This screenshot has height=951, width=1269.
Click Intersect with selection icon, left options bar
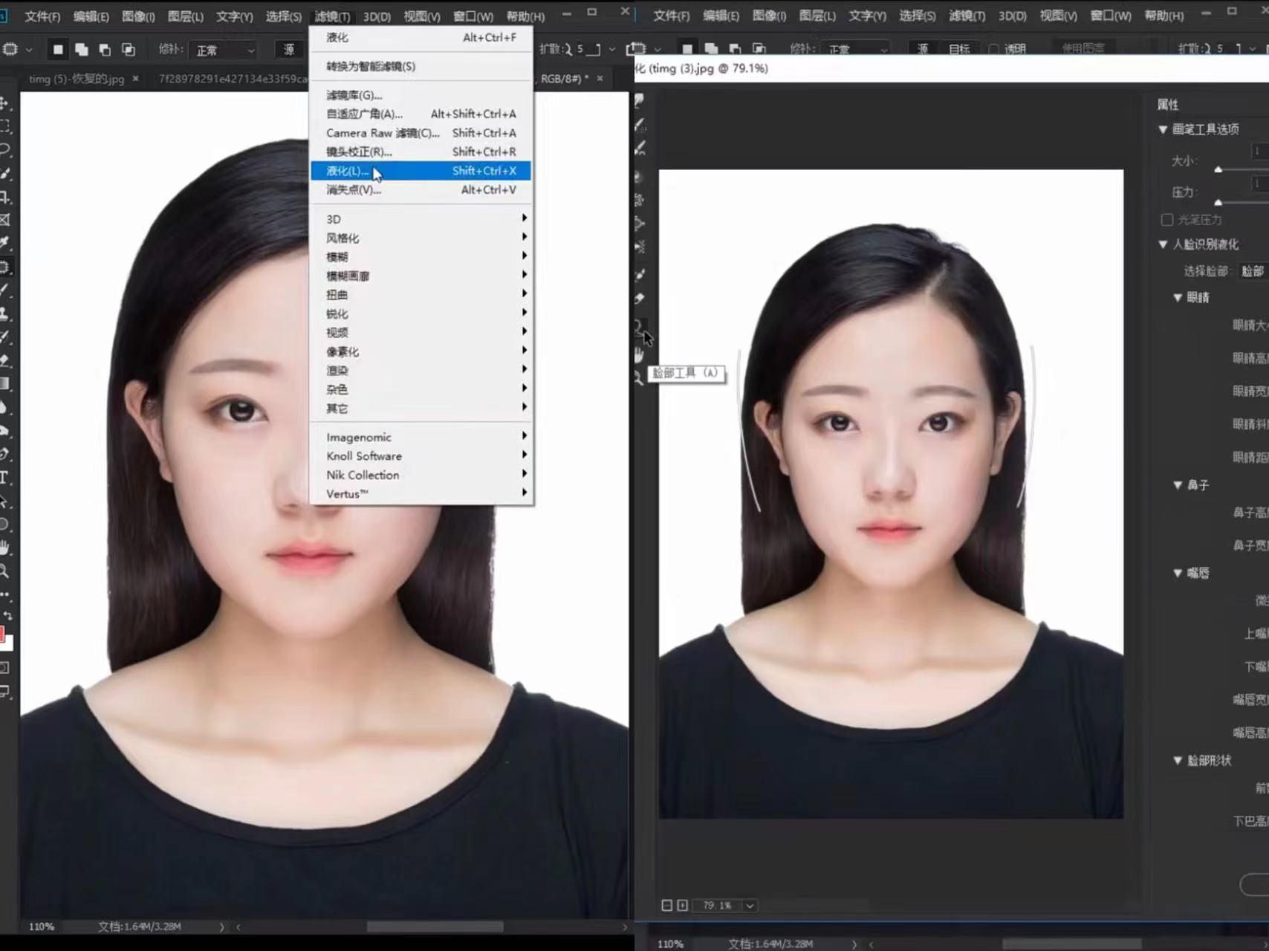[129, 50]
